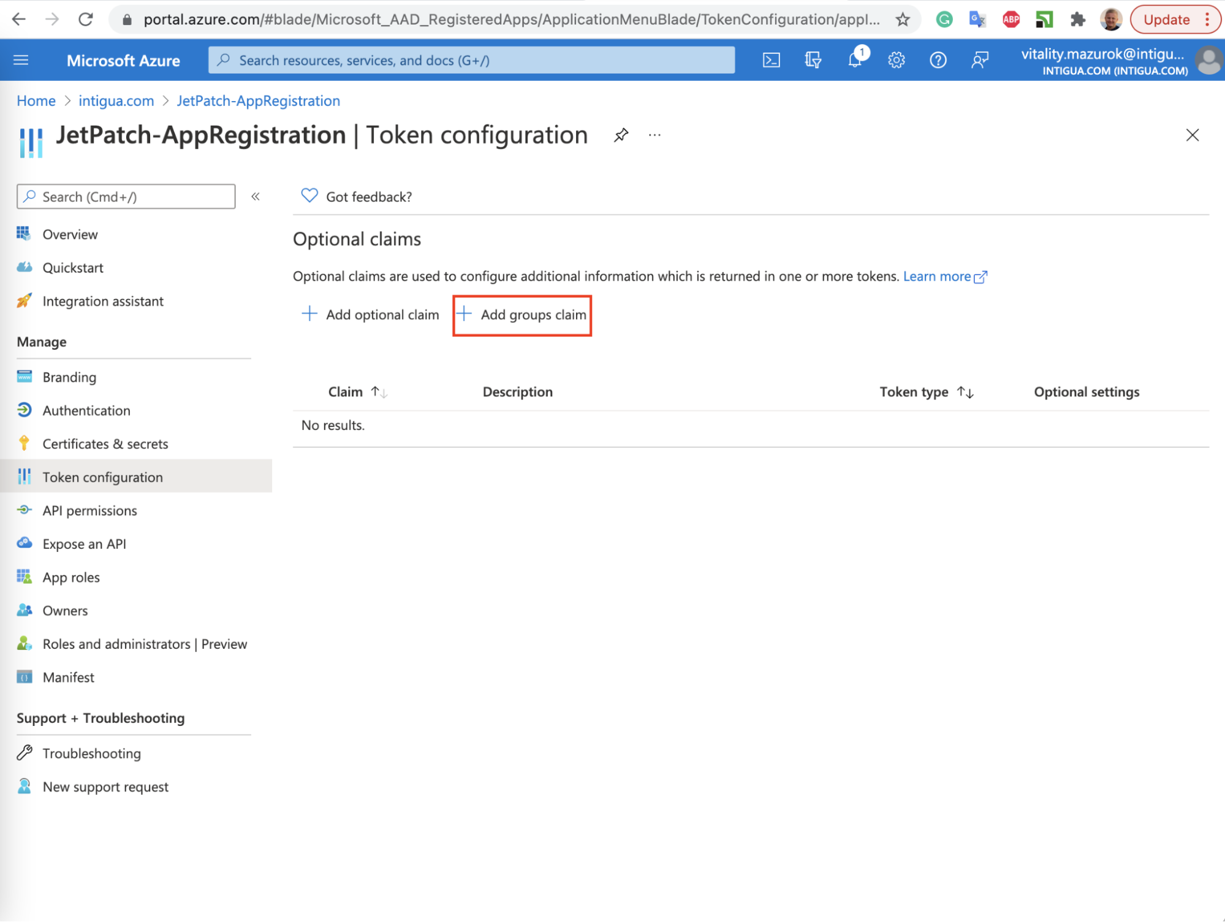Open the more options ellipsis beside the title
1225x922 pixels.
654,135
